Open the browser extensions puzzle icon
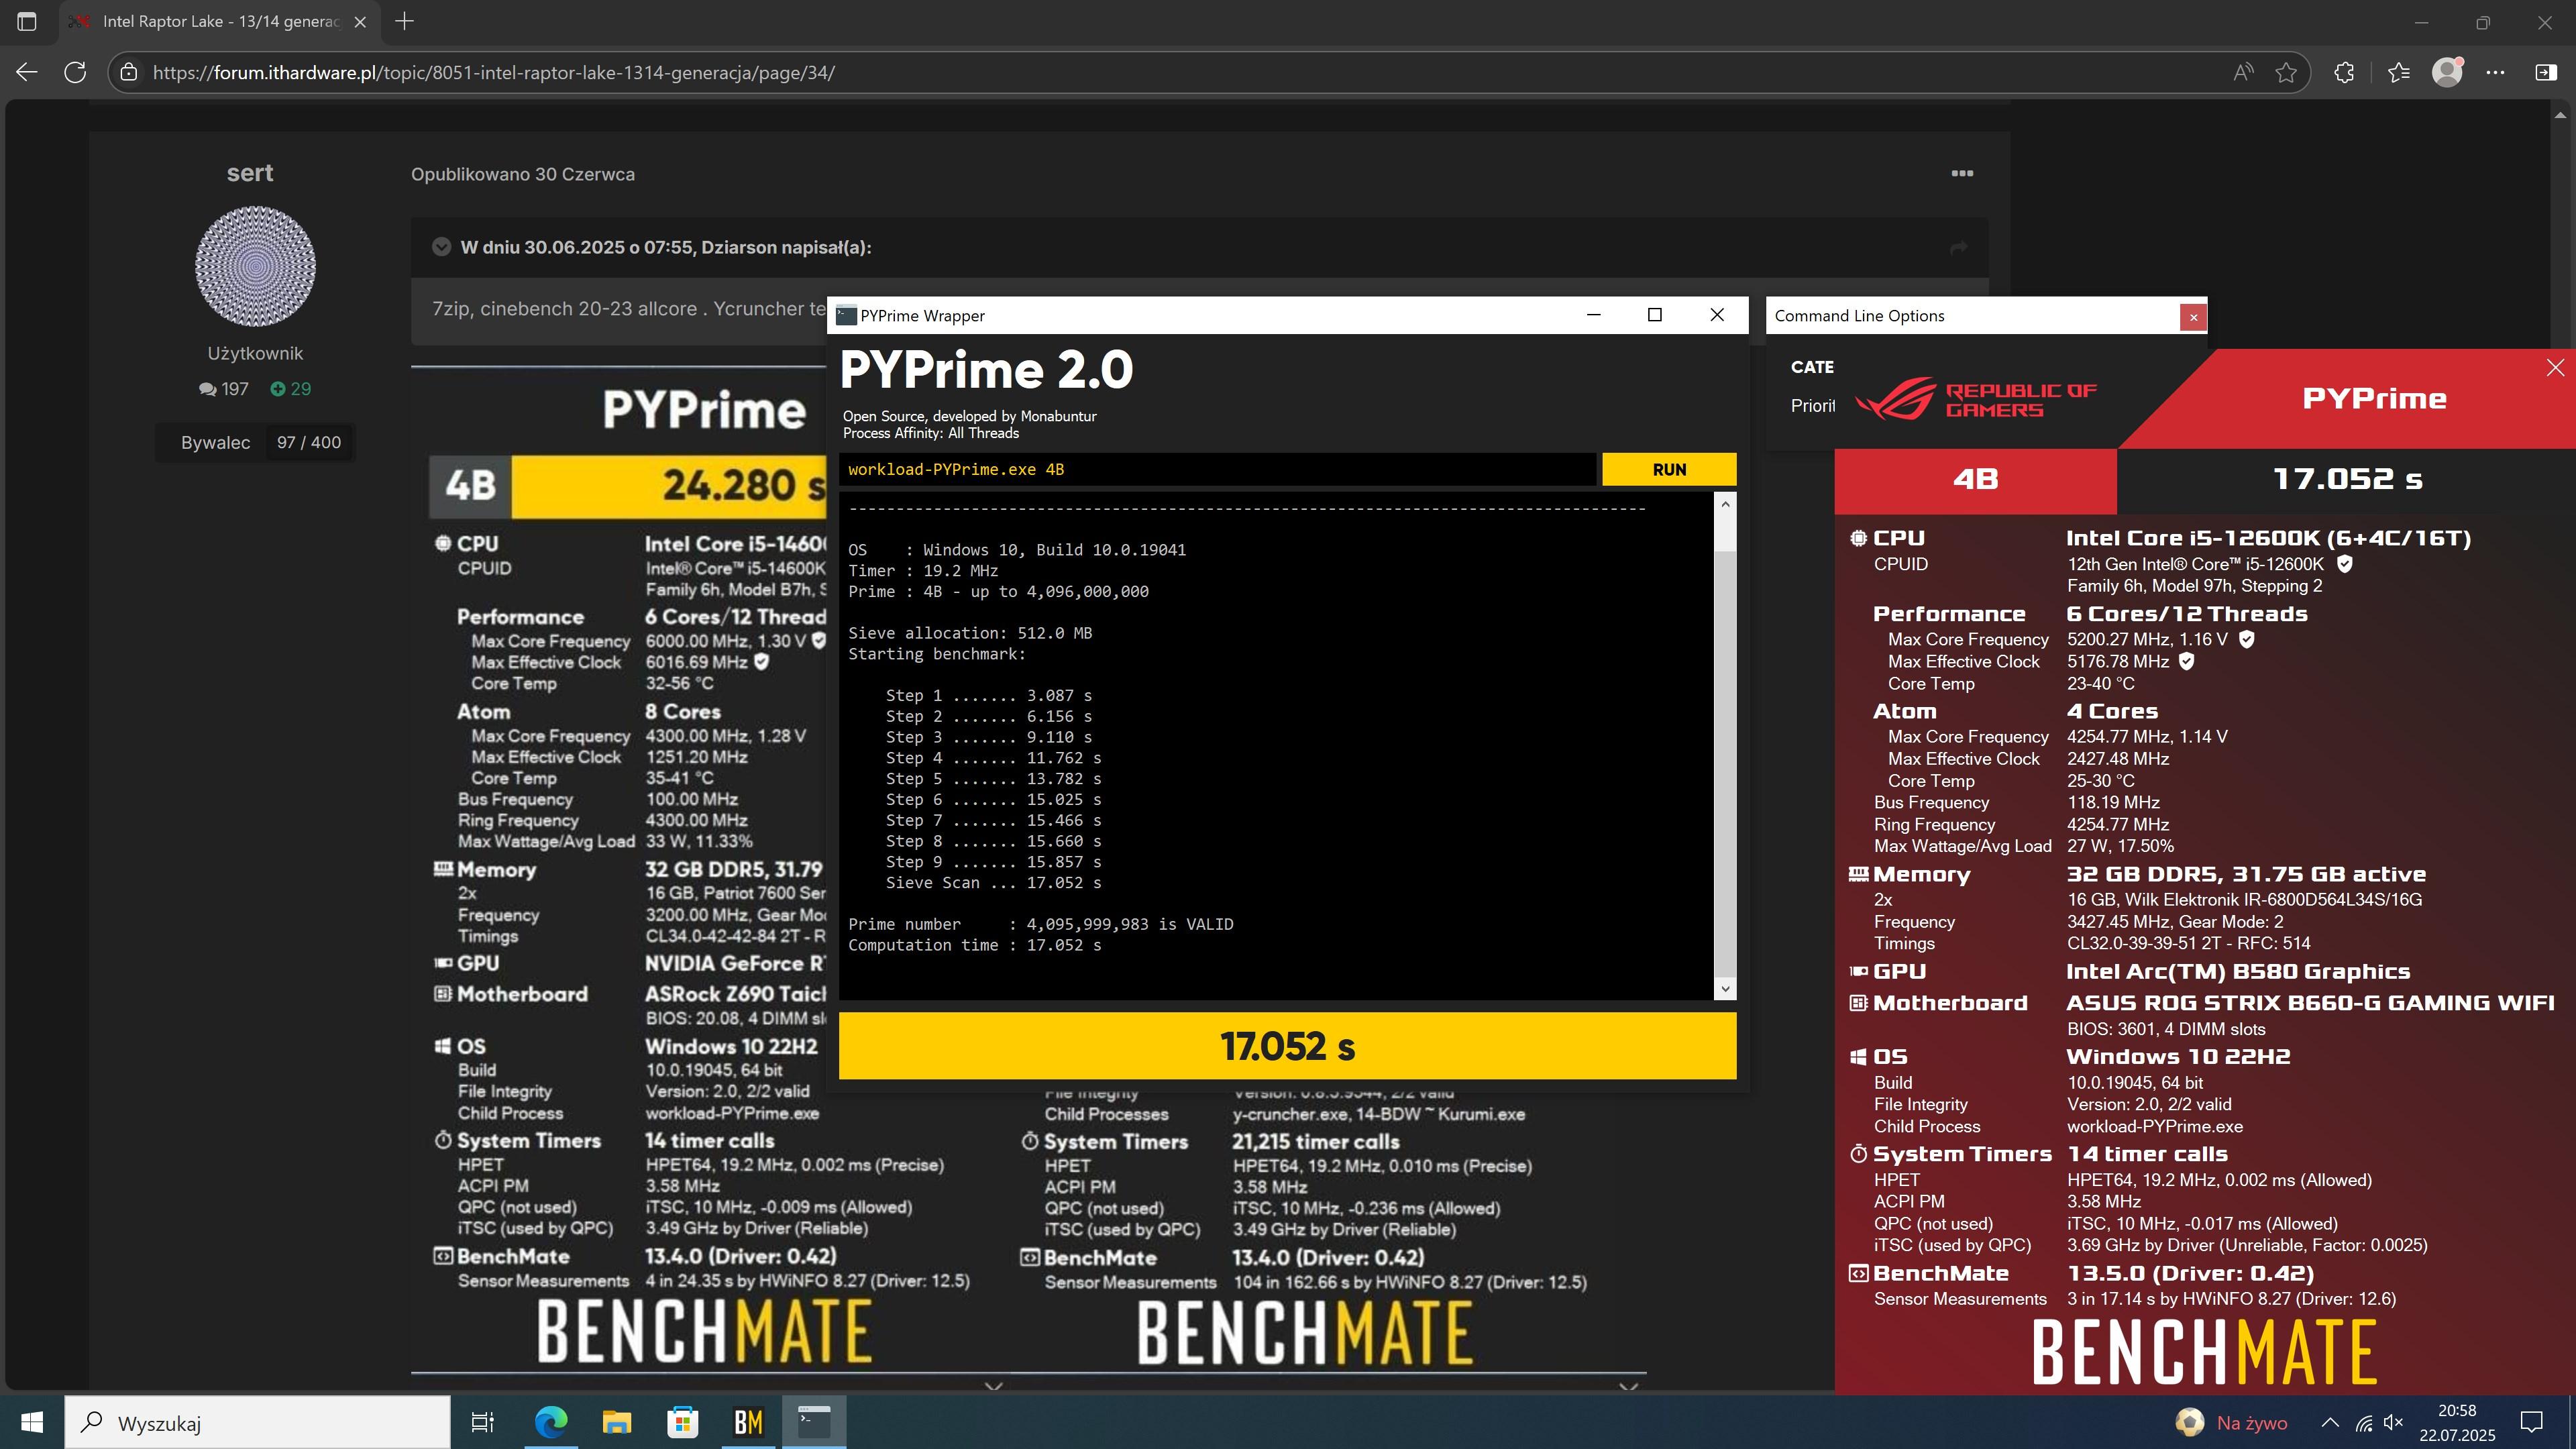The width and height of the screenshot is (2576, 1449). pyautogui.click(x=2344, y=72)
